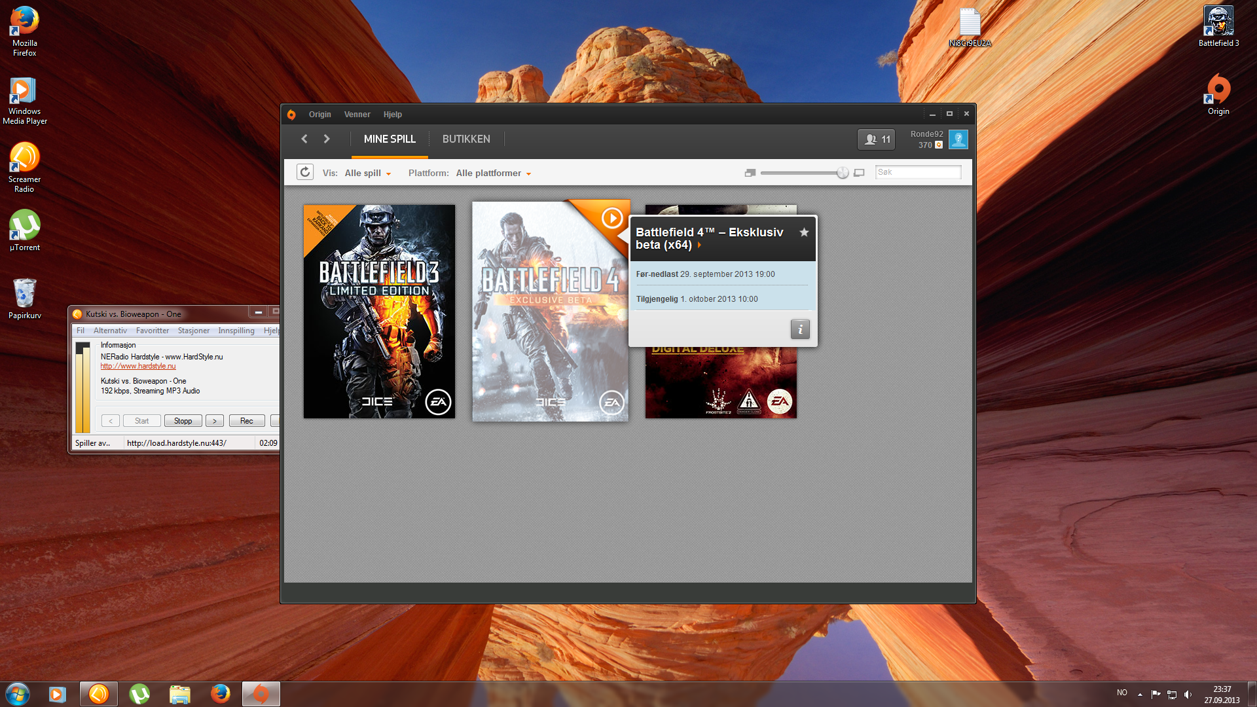The image size is (1257, 707).
Task: Open Screamer Radio desktop shortcut
Action: click(x=24, y=168)
